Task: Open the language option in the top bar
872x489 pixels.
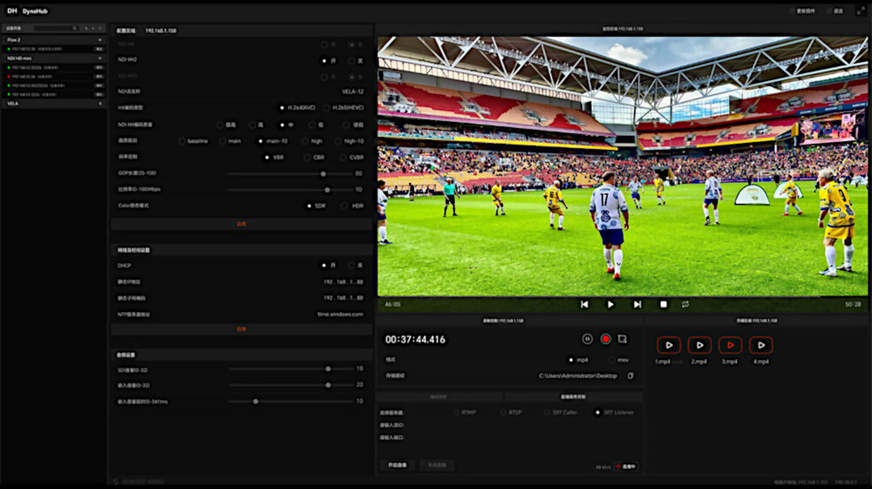Action: click(835, 11)
